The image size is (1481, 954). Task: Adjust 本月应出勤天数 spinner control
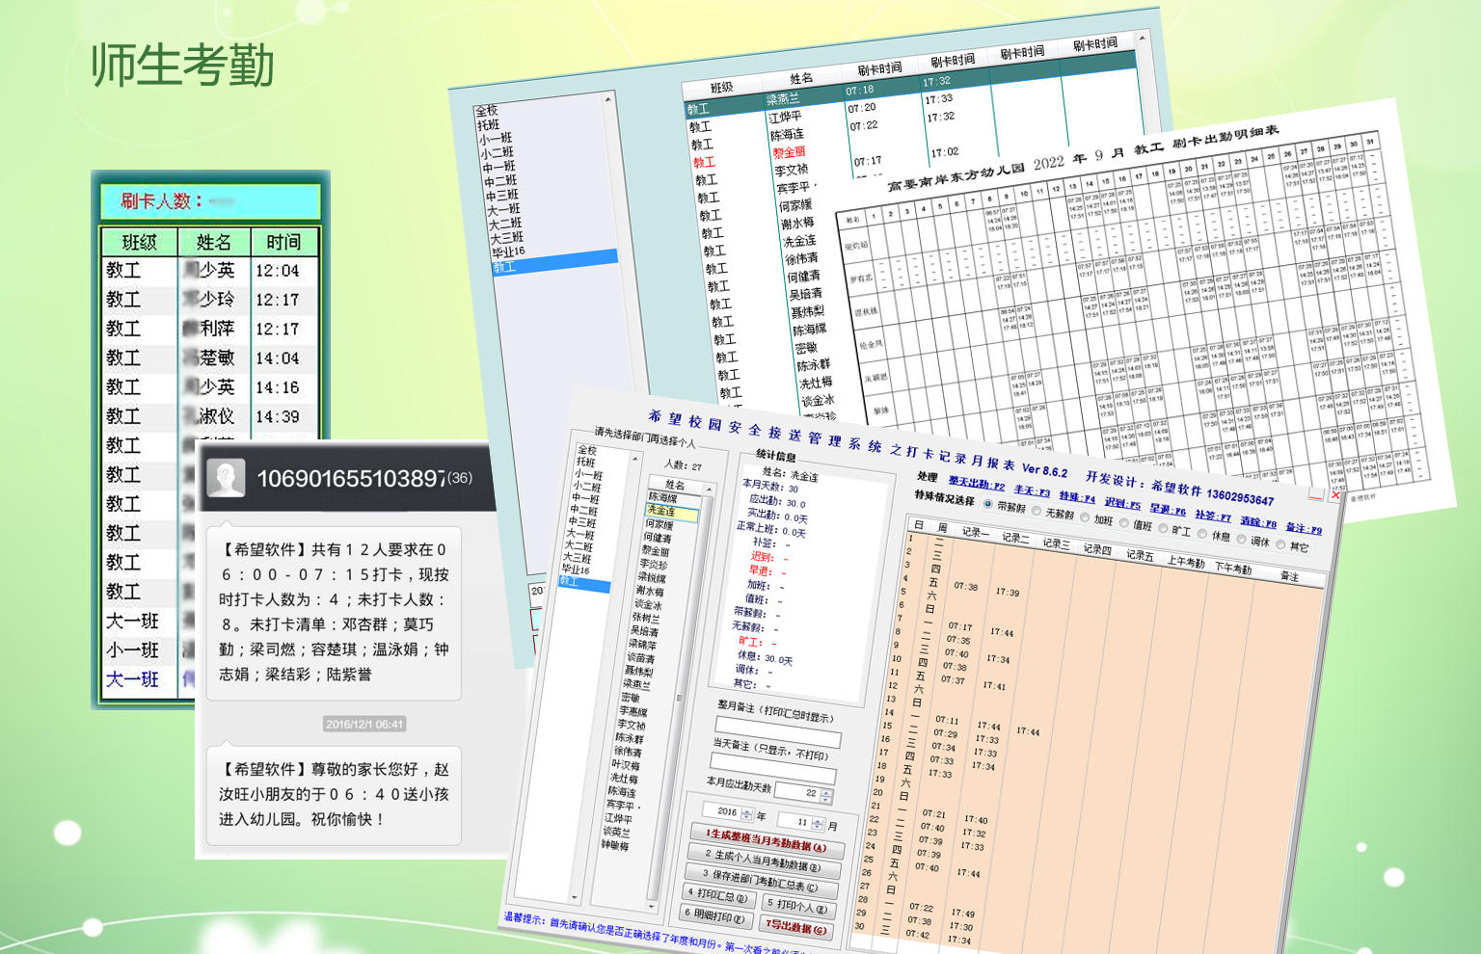pyautogui.click(x=825, y=796)
